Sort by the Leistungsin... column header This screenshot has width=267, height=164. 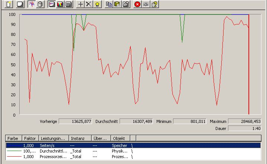coord(54,138)
